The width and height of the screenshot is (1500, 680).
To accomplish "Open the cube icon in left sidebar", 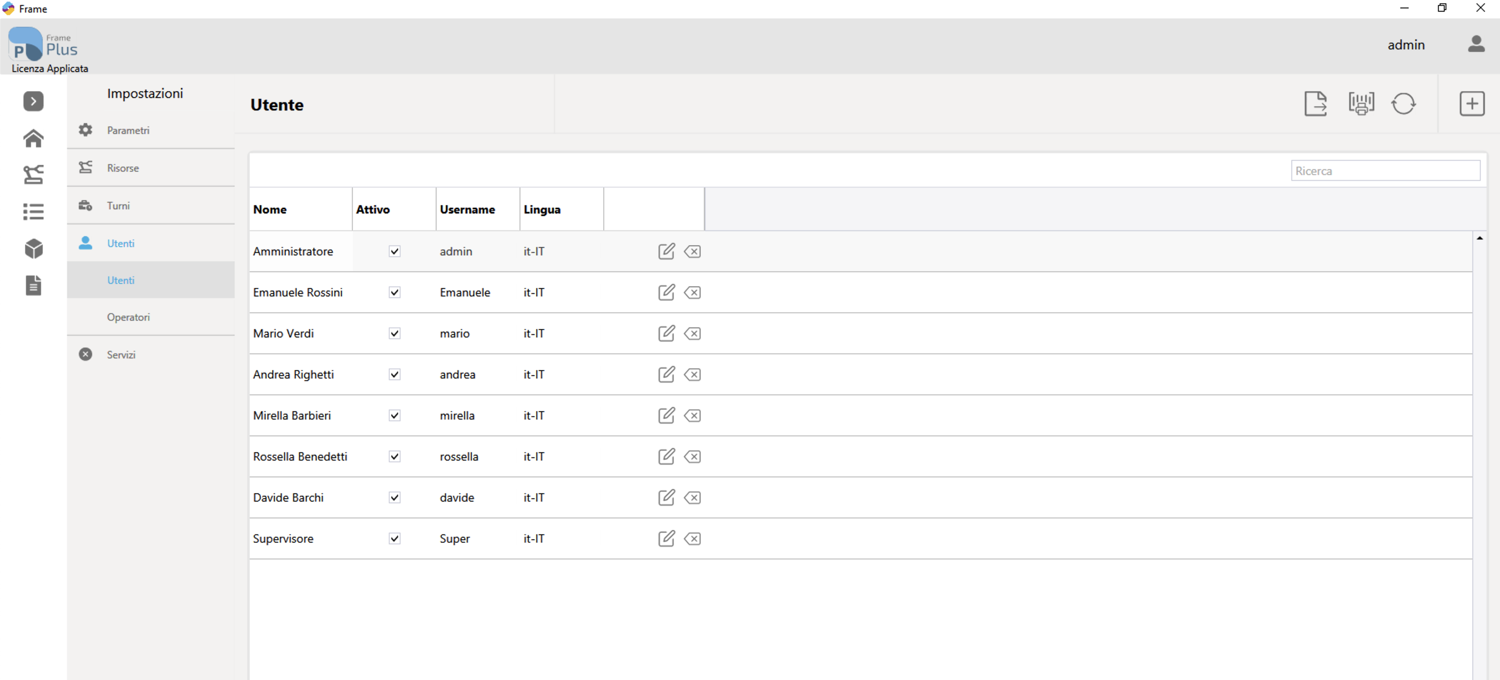I will tap(33, 248).
